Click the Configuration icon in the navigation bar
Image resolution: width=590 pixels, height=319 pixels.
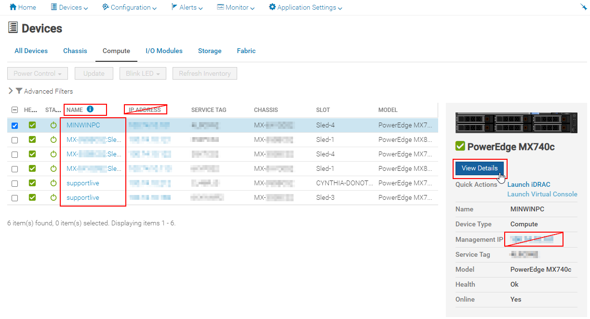(x=105, y=7)
